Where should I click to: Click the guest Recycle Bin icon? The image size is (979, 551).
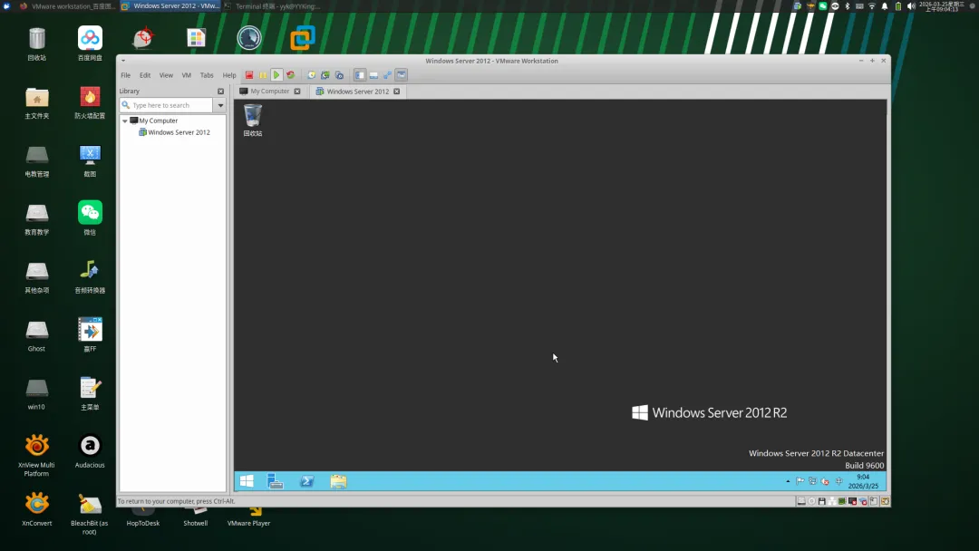[x=253, y=121]
